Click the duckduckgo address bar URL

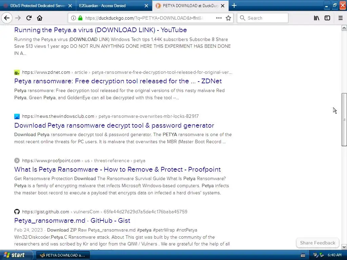pyautogui.click(x=144, y=18)
